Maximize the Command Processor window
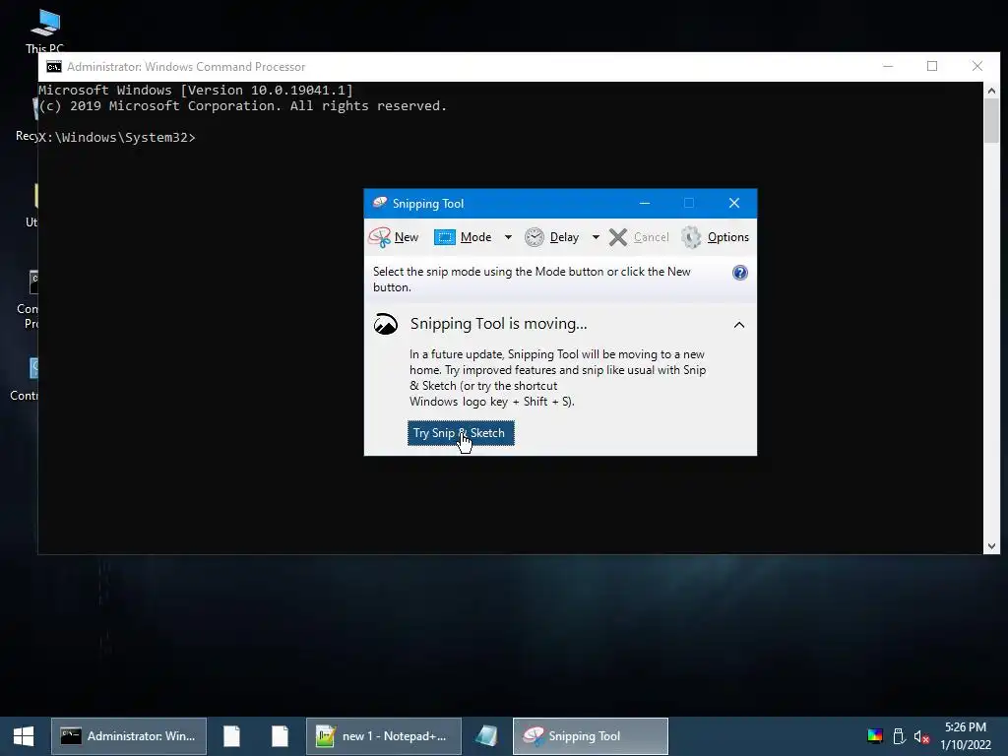Viewport: 1008px width, 756px height. pos(932,66)
